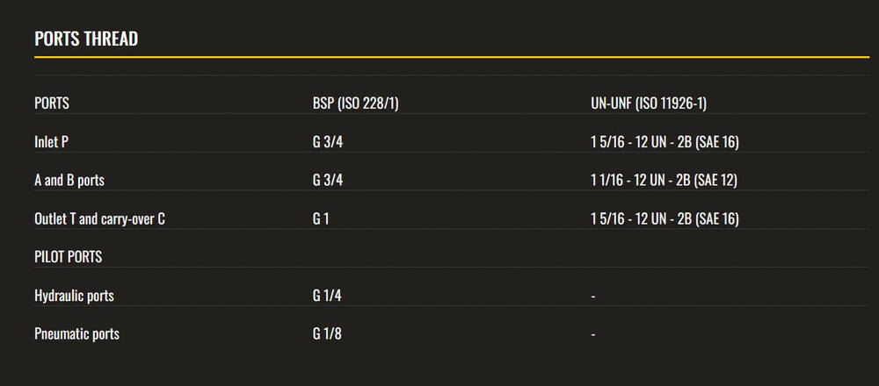
Task: Click the dash in the Hydraulic ports row
Action: click(593, 297)
